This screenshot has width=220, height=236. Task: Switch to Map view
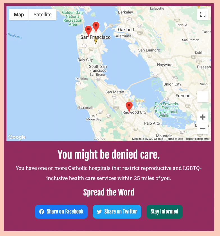point(19,14)
